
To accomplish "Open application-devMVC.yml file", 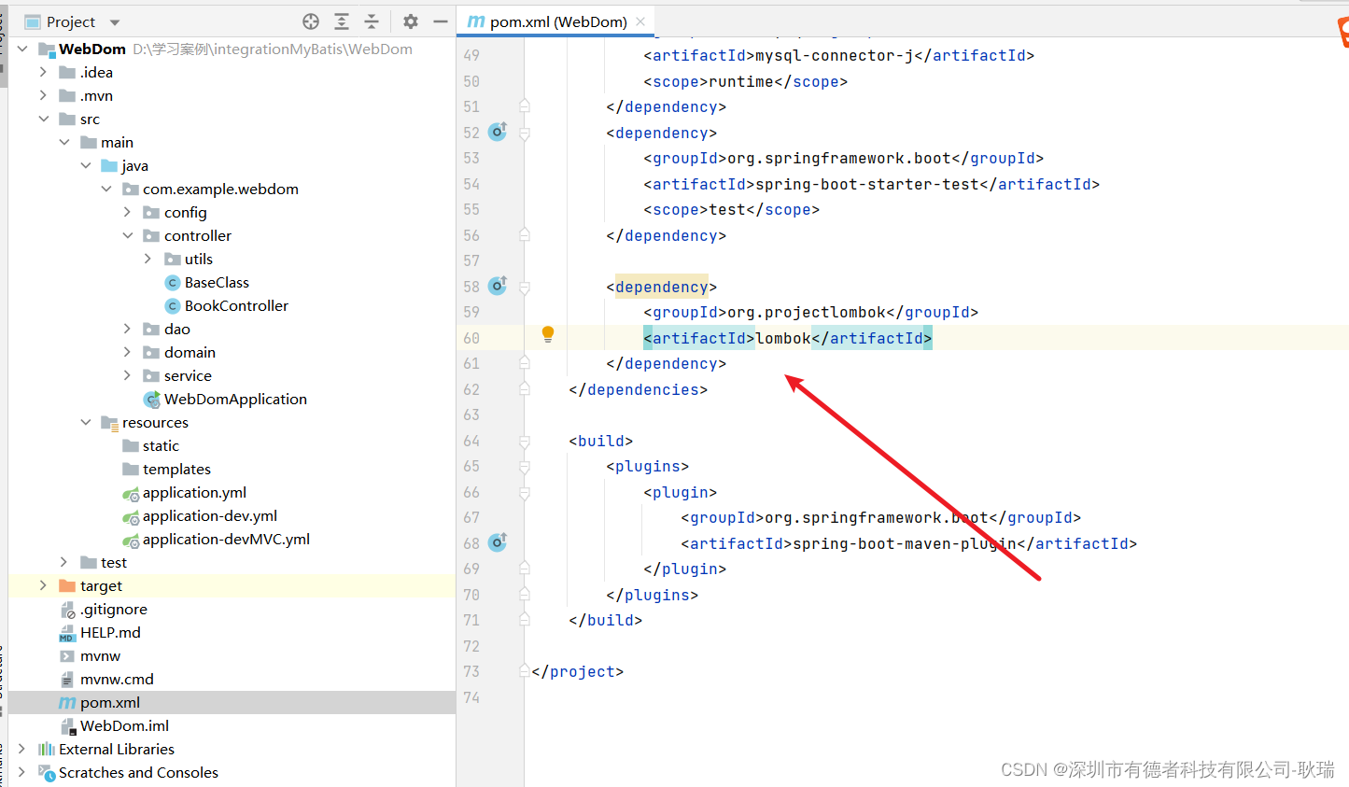I will click(x=226, y=539).
